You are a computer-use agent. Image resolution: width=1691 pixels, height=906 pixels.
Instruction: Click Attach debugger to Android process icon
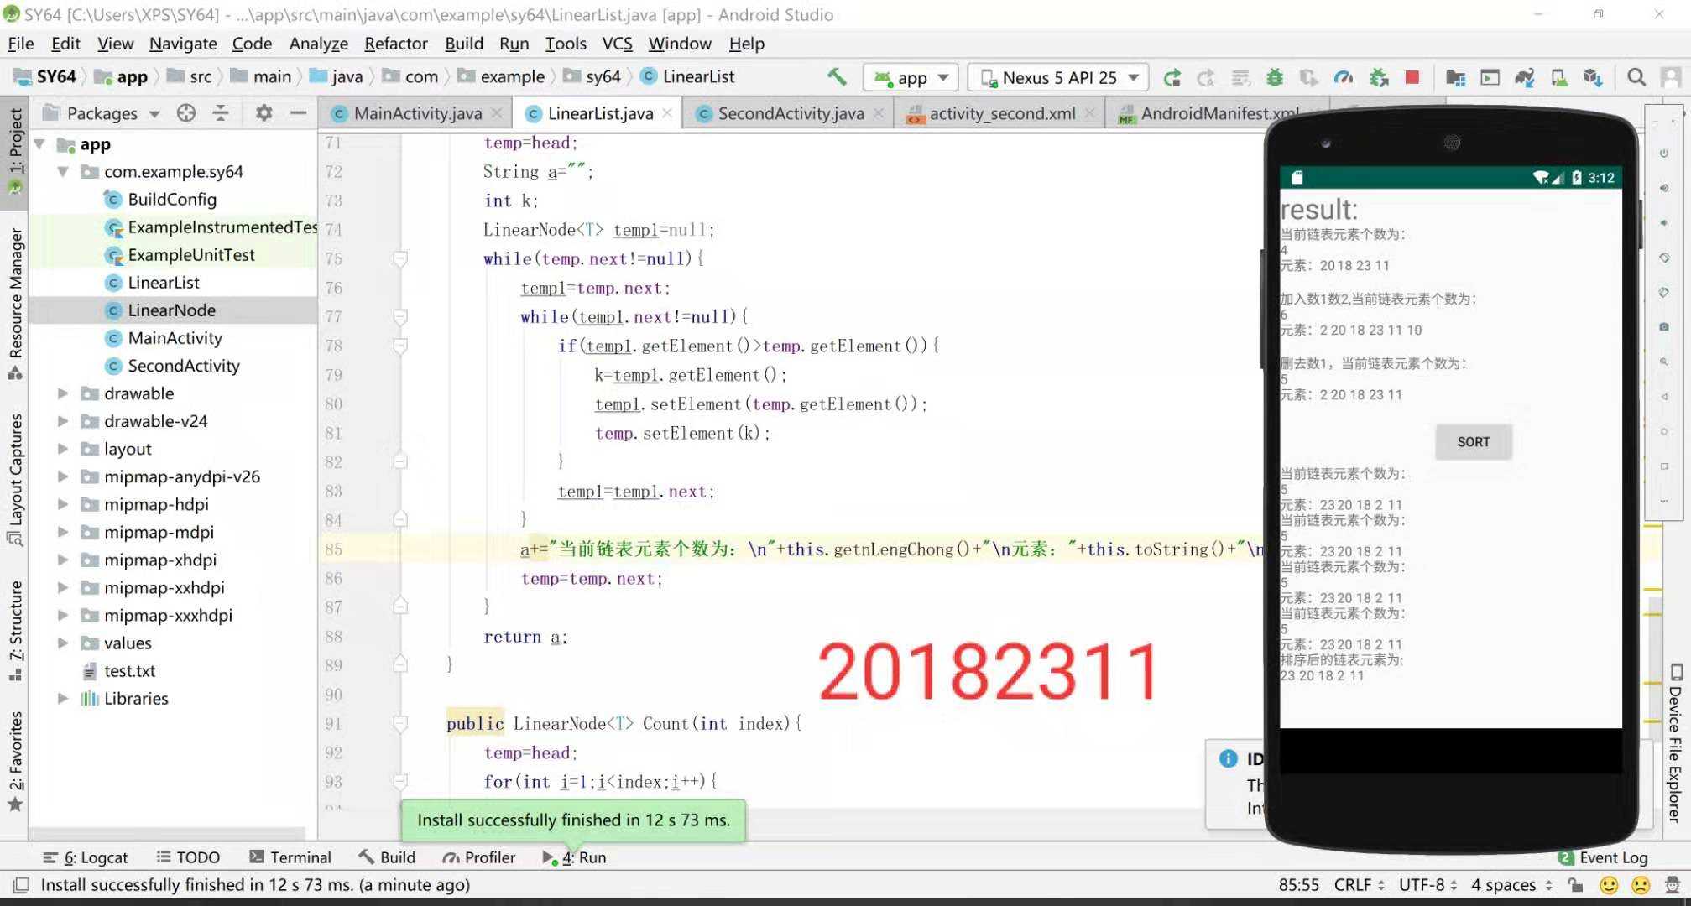(1379, 77)
